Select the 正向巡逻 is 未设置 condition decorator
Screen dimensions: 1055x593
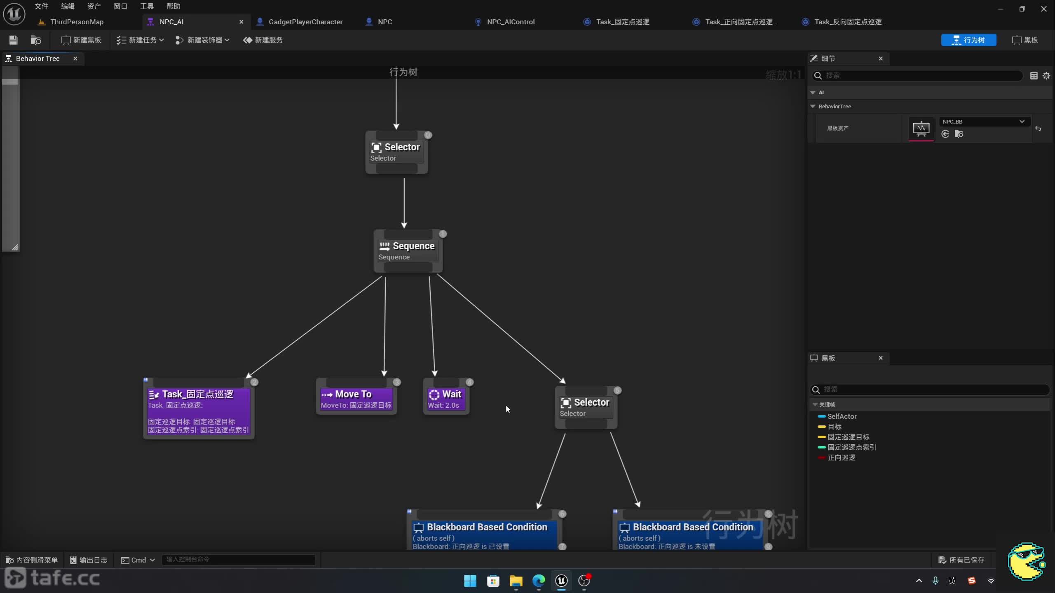[x=690, y=535]
